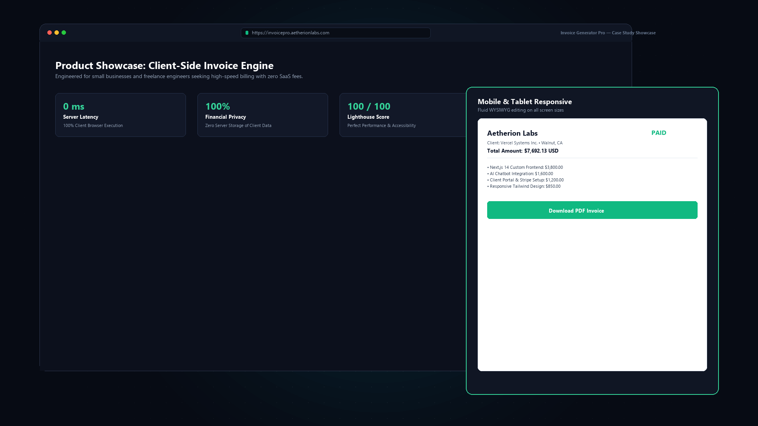Click the Perfect Performance & Accessibility caption

tap(381, 125)
